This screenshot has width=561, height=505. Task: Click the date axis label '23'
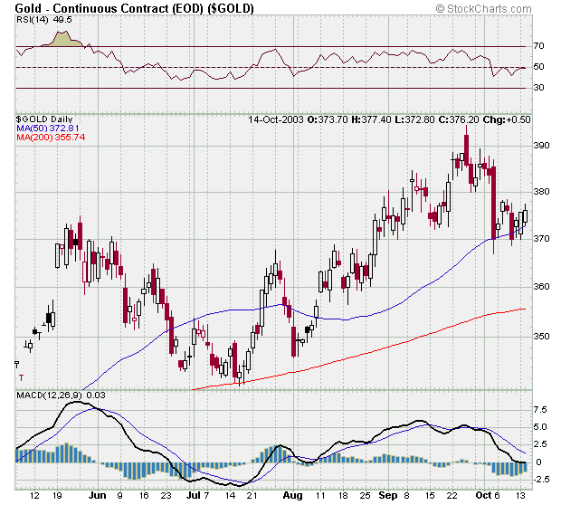[166, 495]
